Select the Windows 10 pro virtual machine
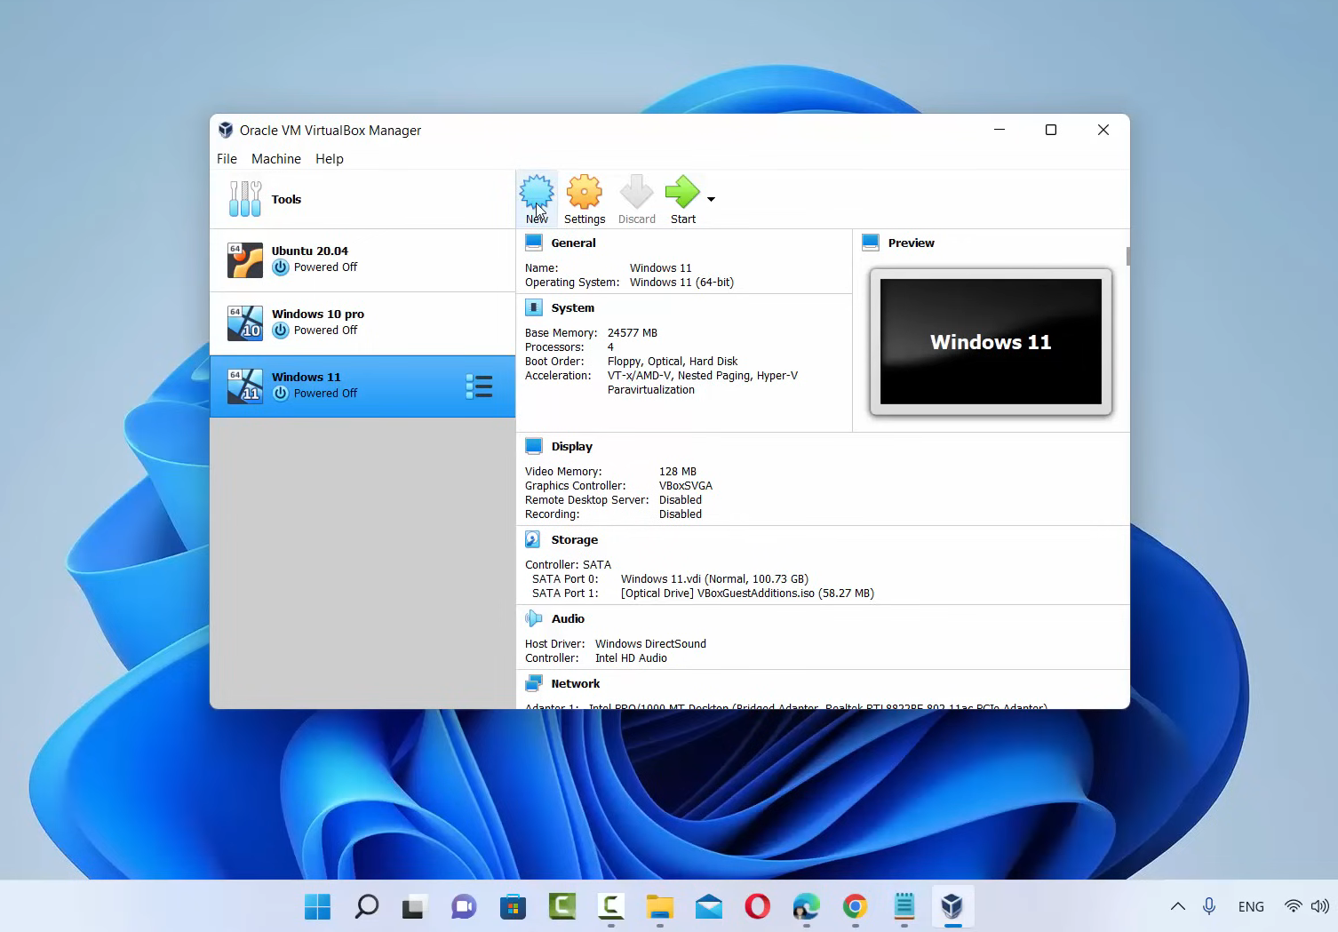Screen dimensions: 1338x932 point(362,323)
